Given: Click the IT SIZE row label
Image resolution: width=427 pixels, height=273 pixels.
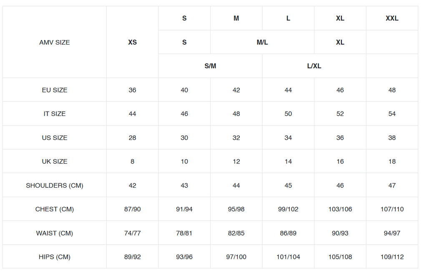Looking at the screenshot, I should 55,114.
